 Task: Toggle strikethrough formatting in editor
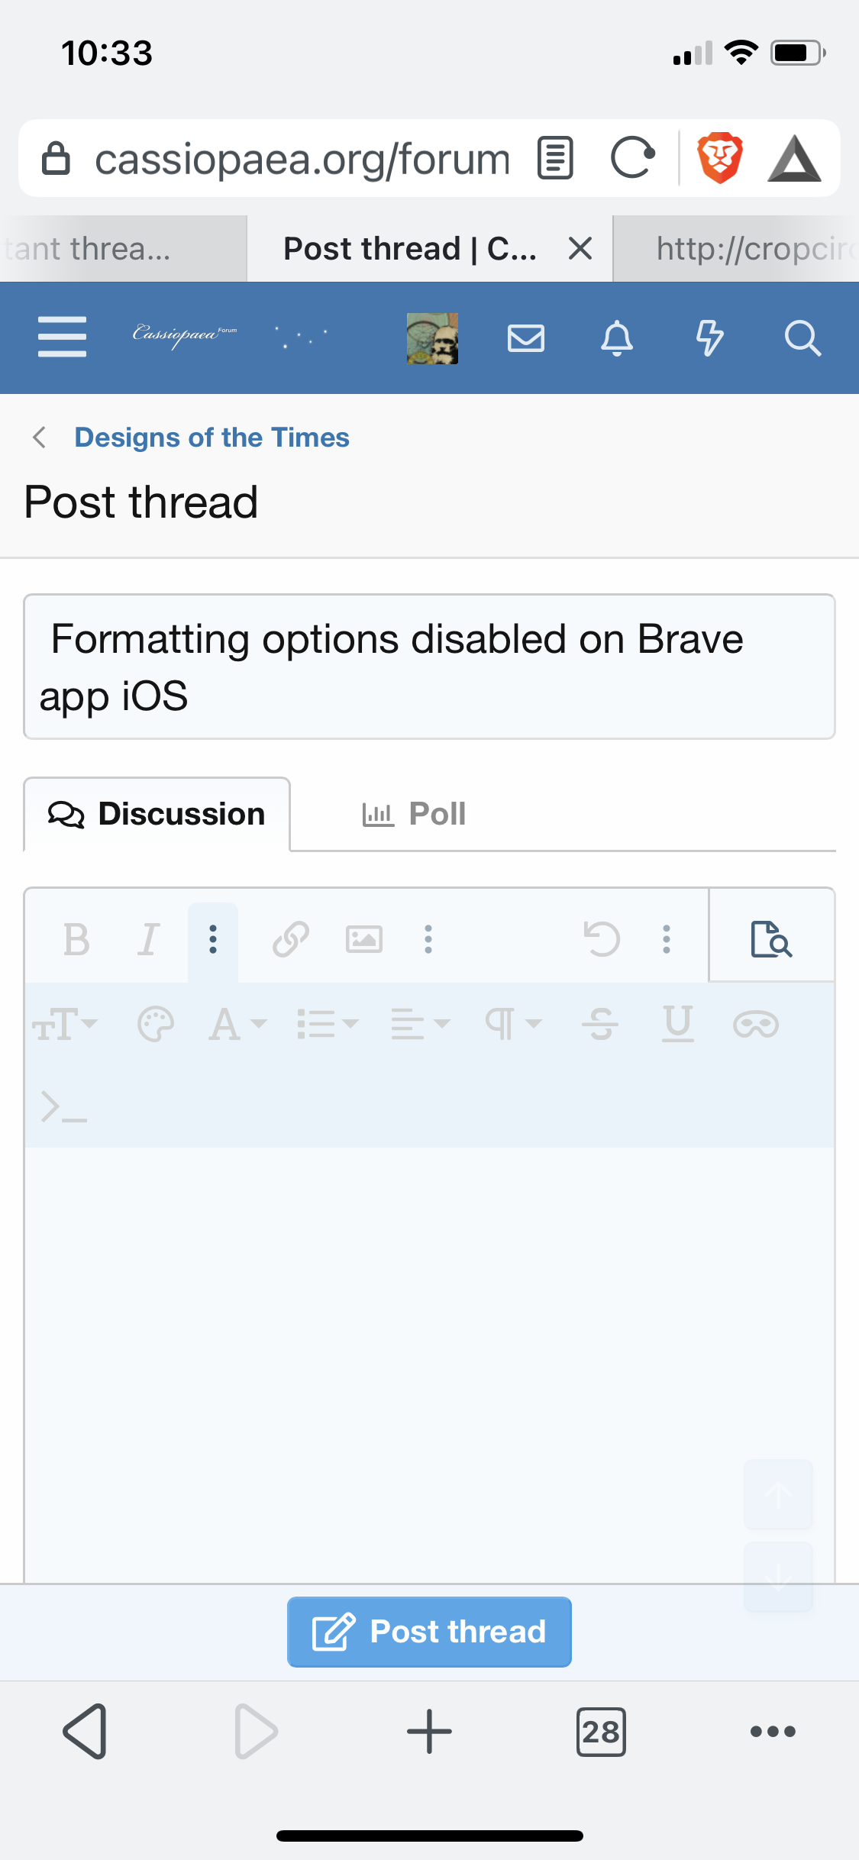coord(601,1023)
